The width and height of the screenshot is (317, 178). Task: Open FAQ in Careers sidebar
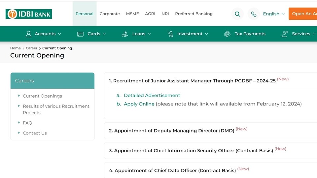[x=27, y=123]
